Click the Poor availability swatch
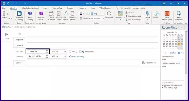Viewport: 189px width, 101px height. point(179,53)
